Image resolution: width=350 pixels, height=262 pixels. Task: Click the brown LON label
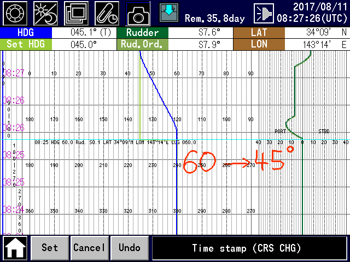point(259,44)
